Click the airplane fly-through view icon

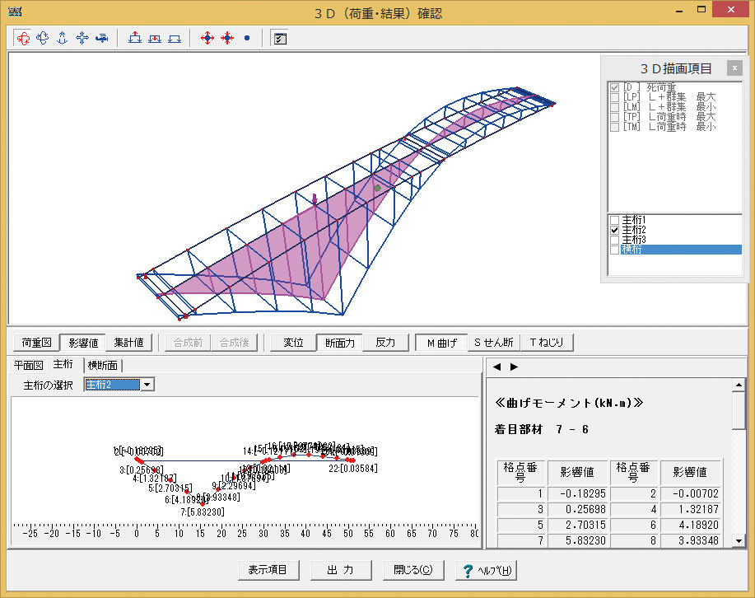pyautogui.click(x=102, y=38)
